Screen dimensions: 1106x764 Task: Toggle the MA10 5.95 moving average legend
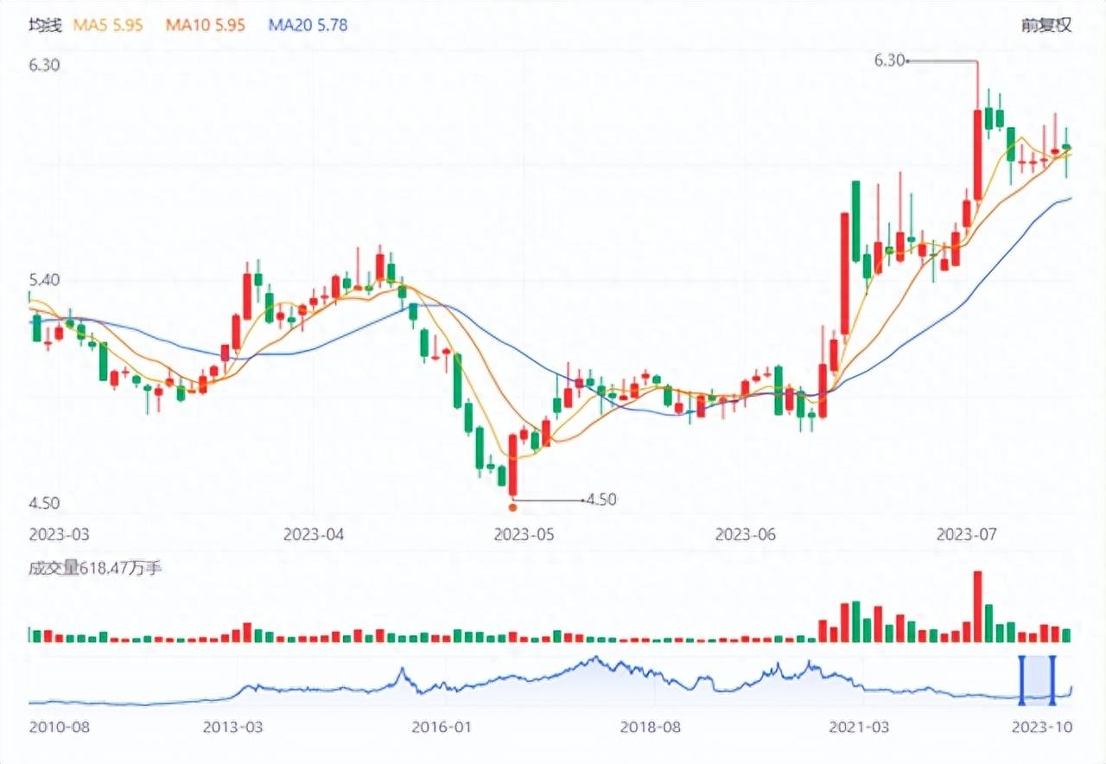[206, 25]
